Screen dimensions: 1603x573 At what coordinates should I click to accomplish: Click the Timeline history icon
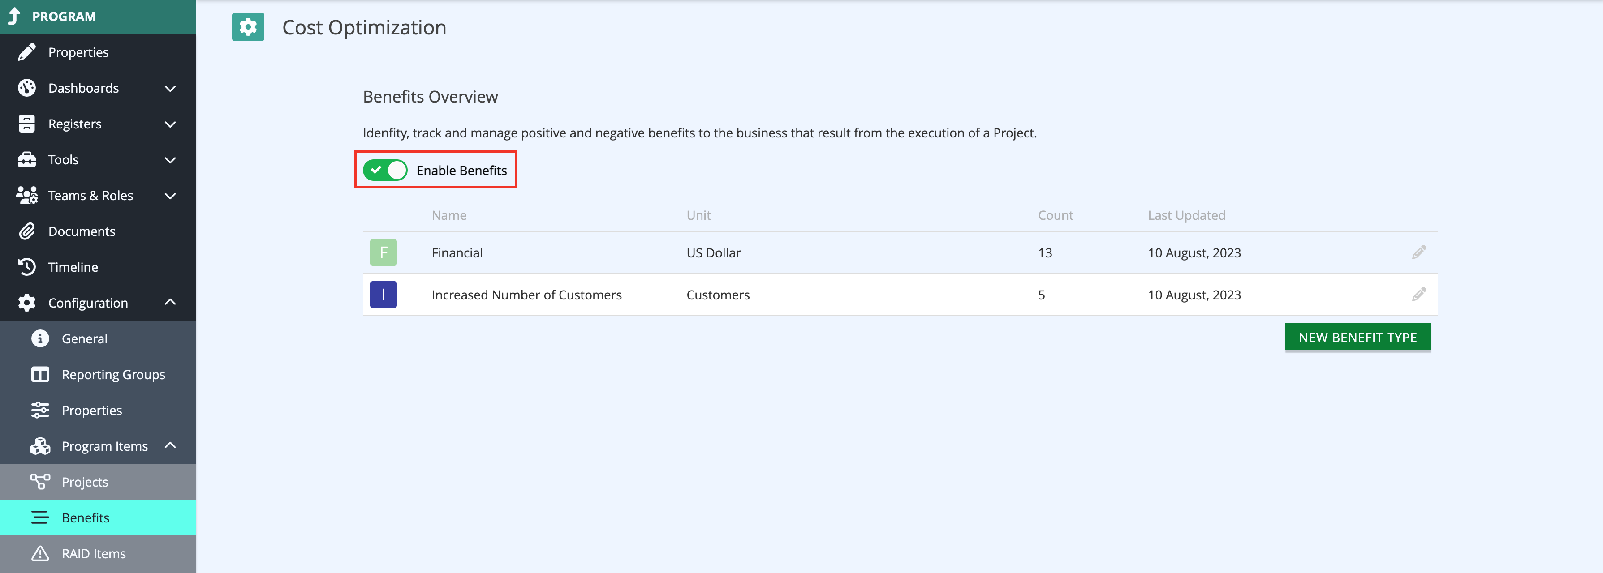[27, 267]
